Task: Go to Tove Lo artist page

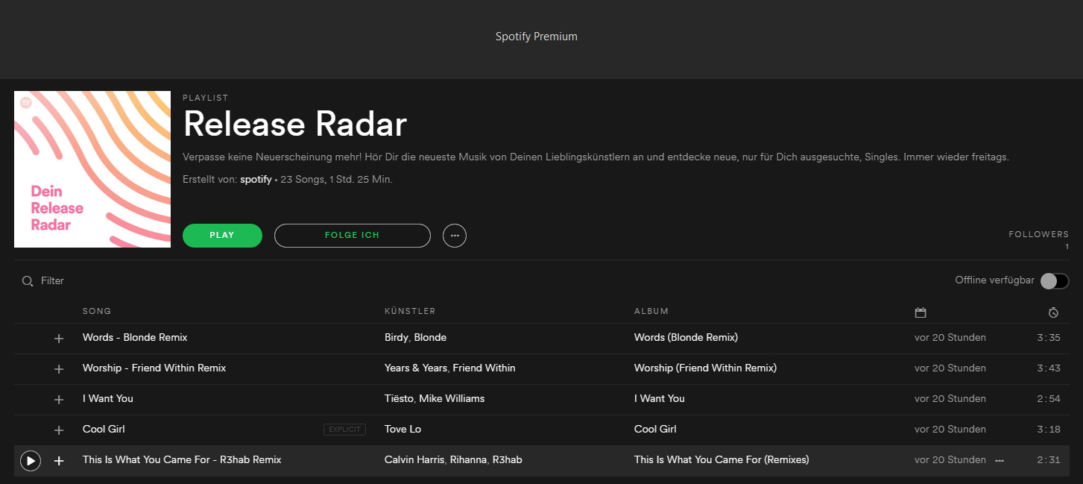Action: click(x=402, y=430)
